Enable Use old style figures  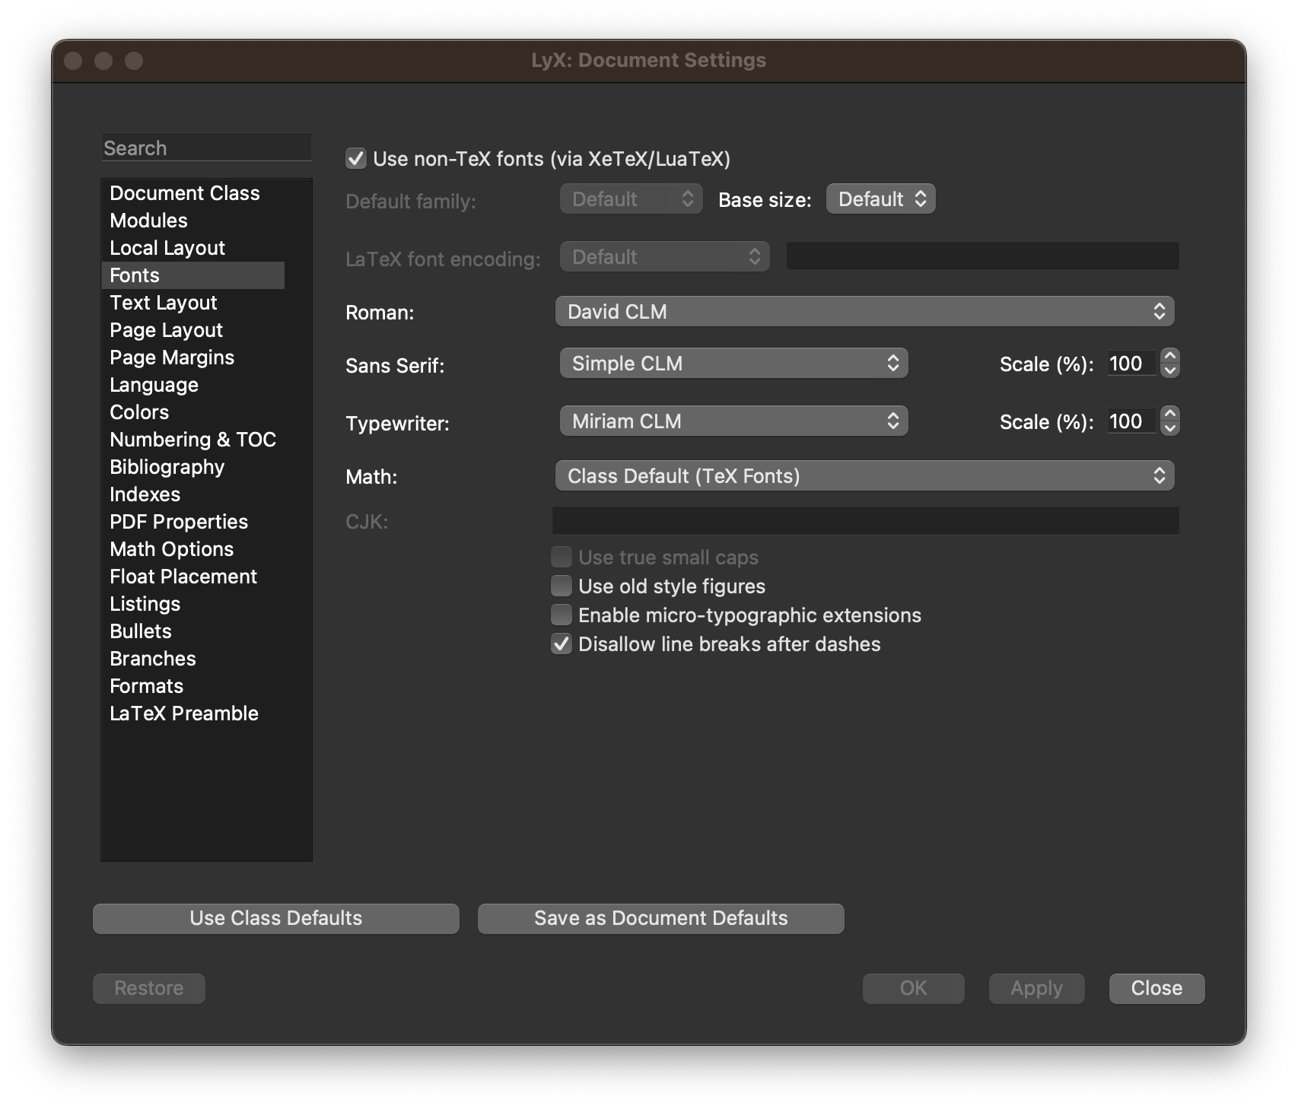562,586
